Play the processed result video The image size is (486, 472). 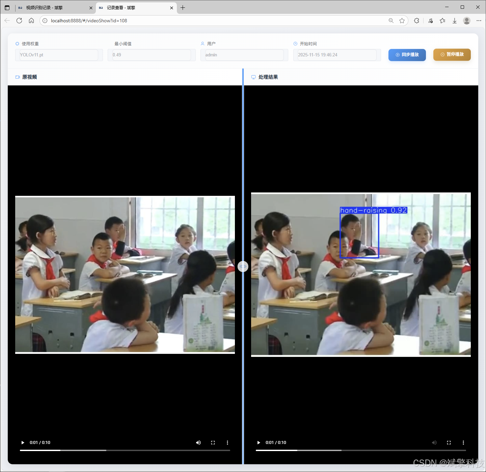click(x=259, y=443)
